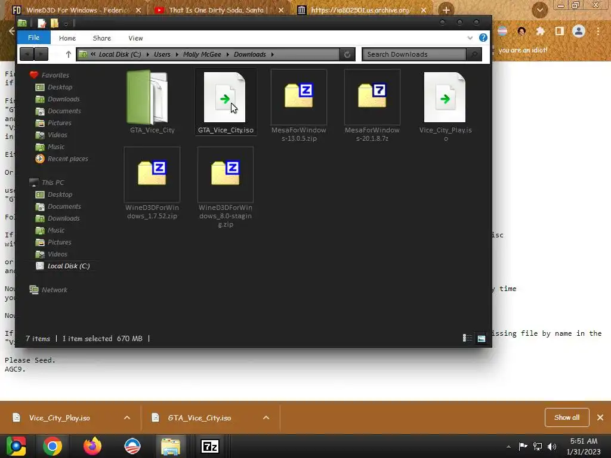This screenshot has height=458, width=611.
Task: Open the View ribbon tab
Action: [x=135, y=38]
